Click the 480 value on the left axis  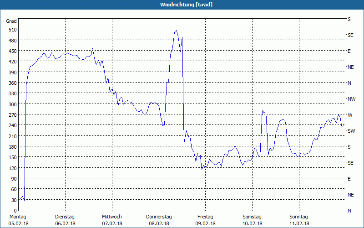13,41
